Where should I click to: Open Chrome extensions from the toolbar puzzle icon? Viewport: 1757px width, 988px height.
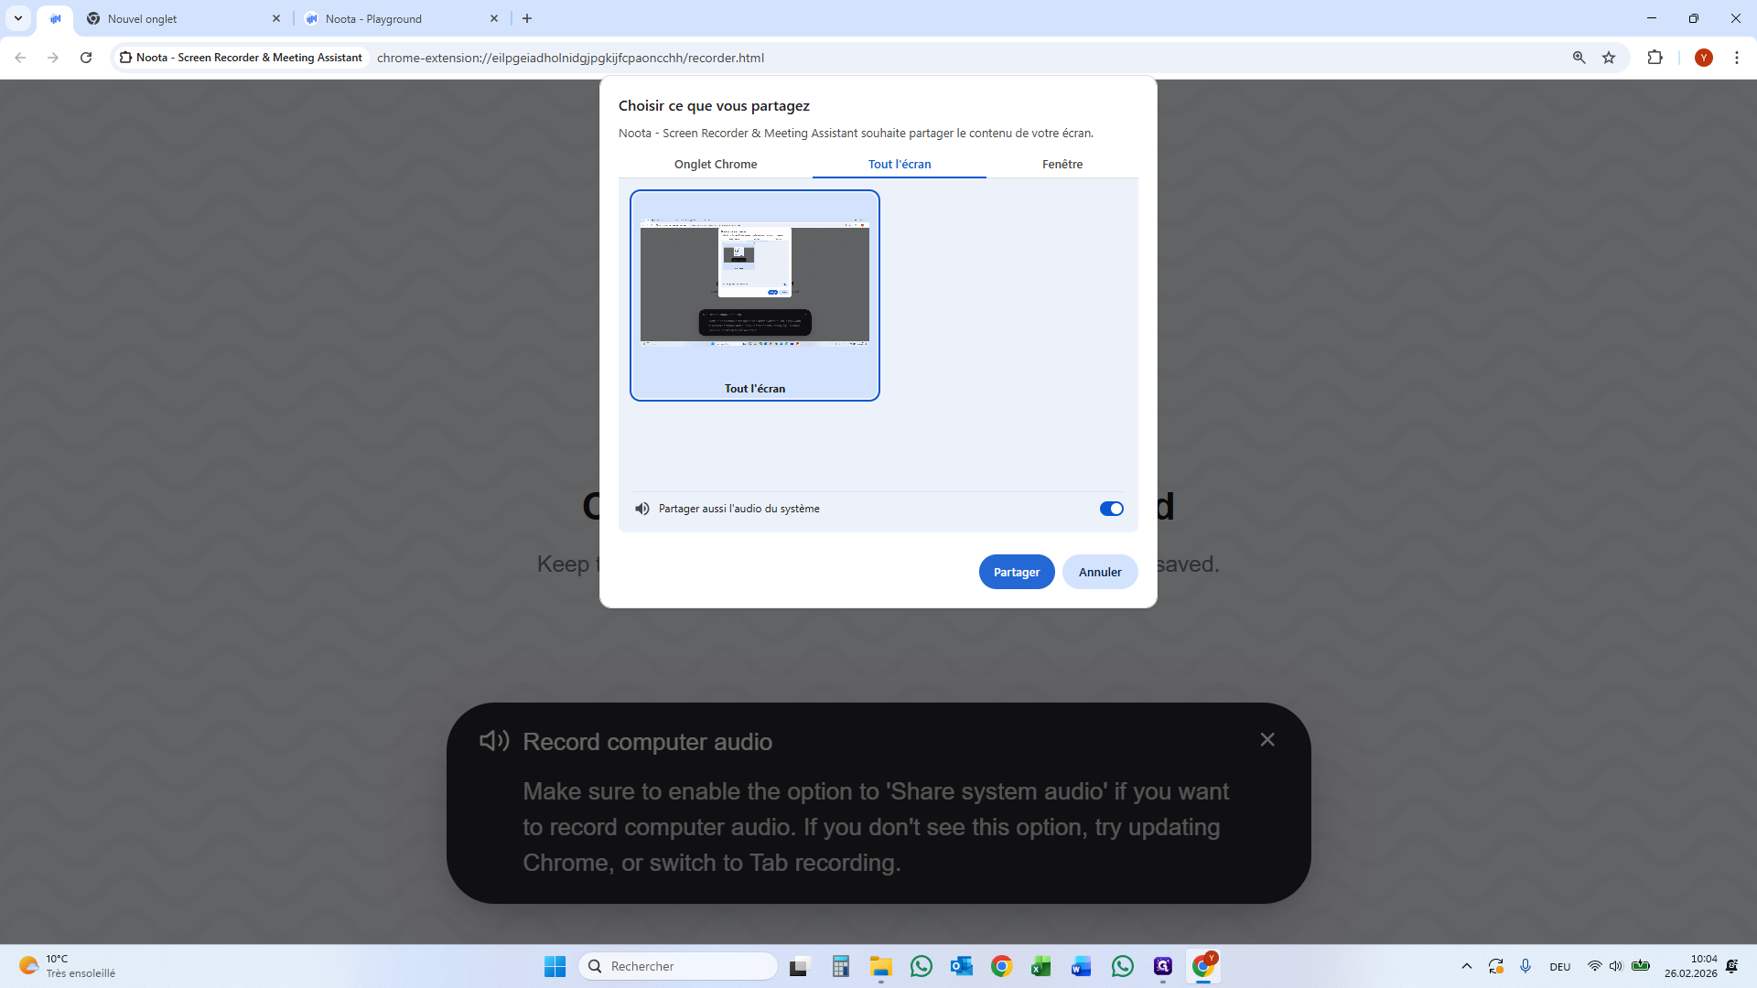(1655, 57)
